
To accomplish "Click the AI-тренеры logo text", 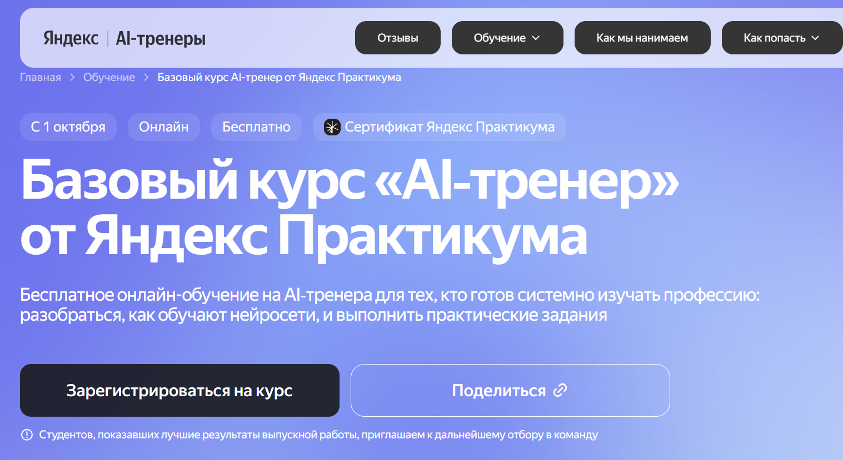I will pos(161,38).
